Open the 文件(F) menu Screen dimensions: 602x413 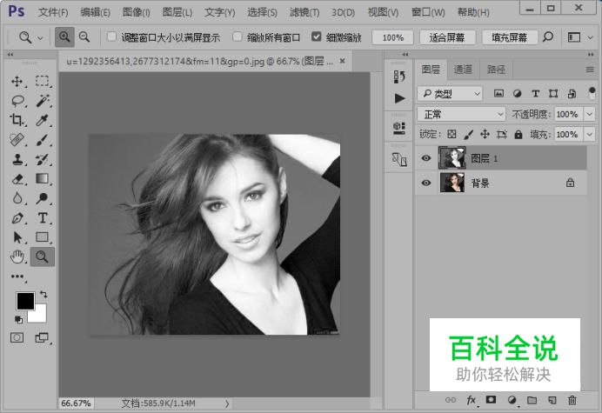[53, 12]
